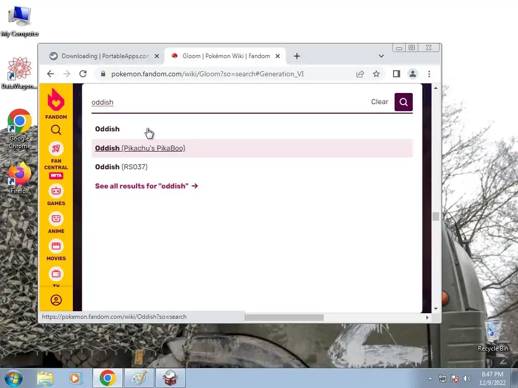Open Windows Explorer from the taskbar
This screenshot has width=518, height=388.
(x=45, y=378)
